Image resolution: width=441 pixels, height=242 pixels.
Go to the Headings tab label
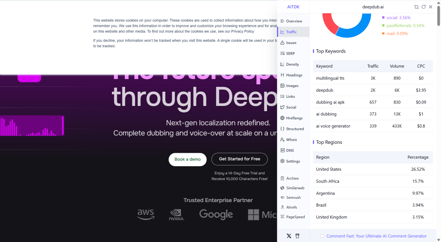(x=294, y=75)
